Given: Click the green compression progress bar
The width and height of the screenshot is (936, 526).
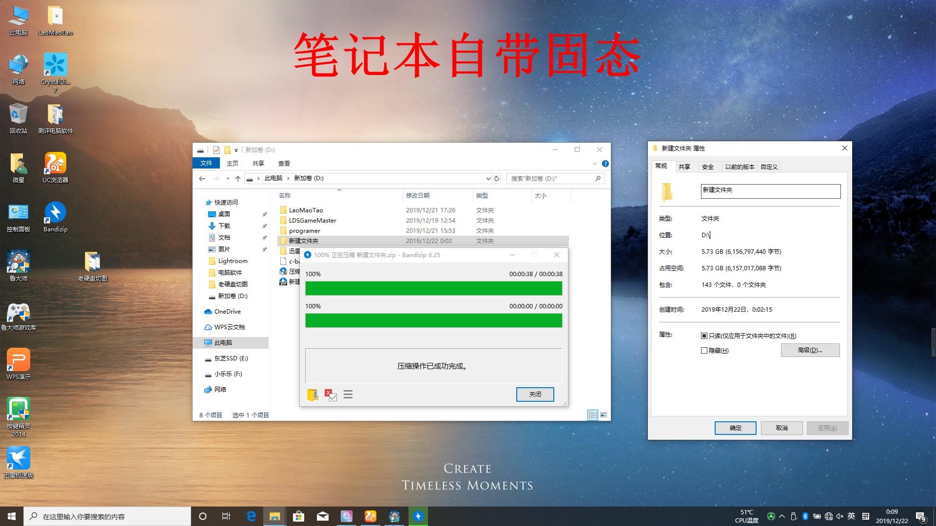Looking at the screenshot, I should pos(433,288).
